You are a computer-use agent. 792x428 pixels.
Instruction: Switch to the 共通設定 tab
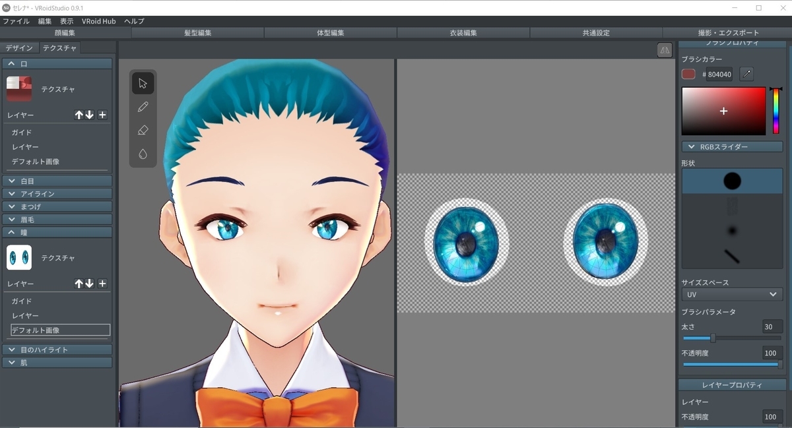(x=596, y=32)
